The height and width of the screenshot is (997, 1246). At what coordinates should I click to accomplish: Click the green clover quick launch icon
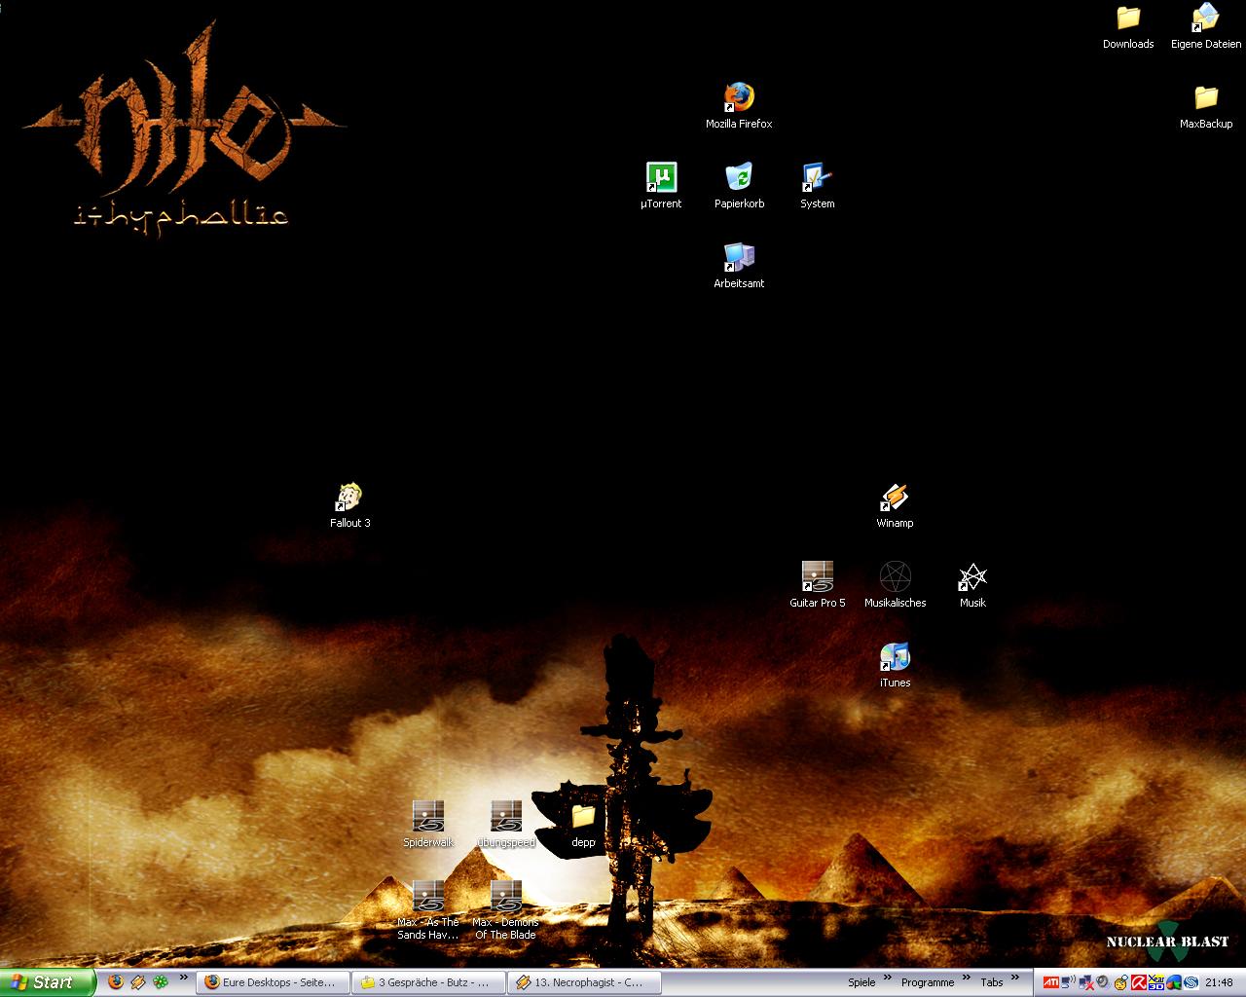[161, 982]
